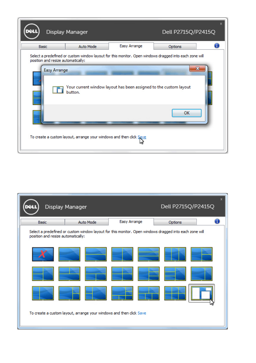This screenshot has height=363, width=256.
Task: Click Save link in window showing the layout grid
Action: [142, 313]
